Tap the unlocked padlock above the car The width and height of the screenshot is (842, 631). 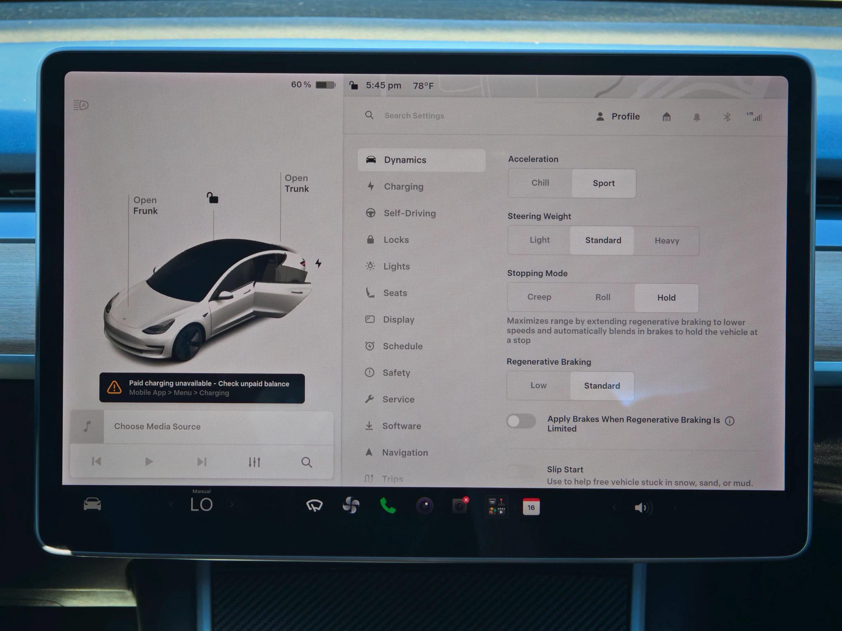(212, 198)
